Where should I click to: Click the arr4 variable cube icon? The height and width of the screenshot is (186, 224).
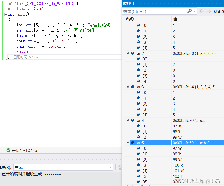[x=133, y=120]
